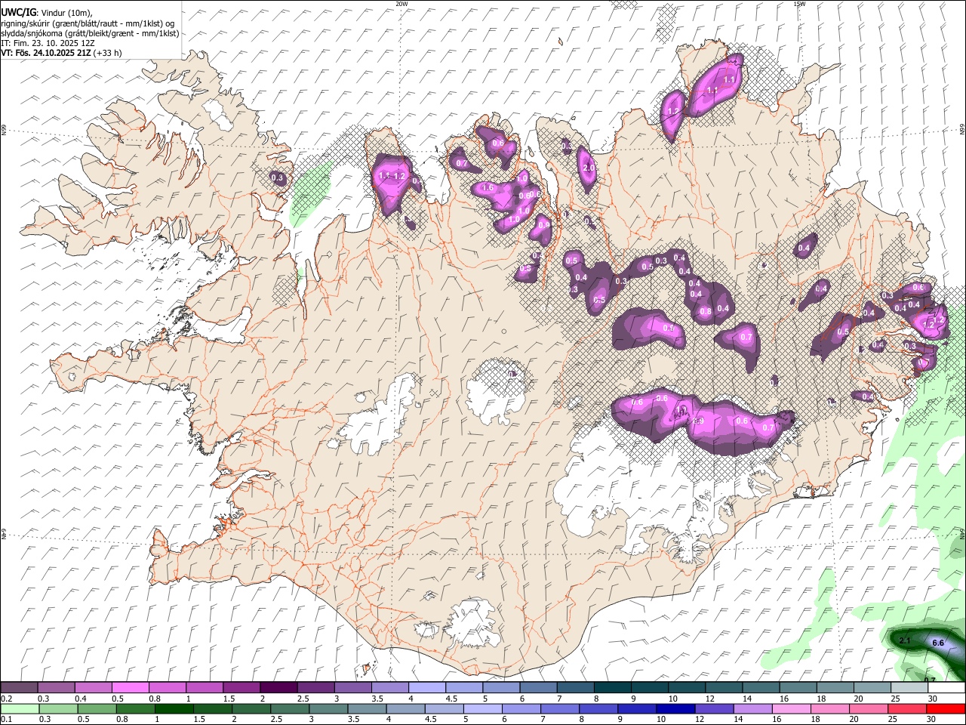Click the 2.0 snowfall value on the north coast
Viewport: 966px width, 725px height.
(589, 168)
